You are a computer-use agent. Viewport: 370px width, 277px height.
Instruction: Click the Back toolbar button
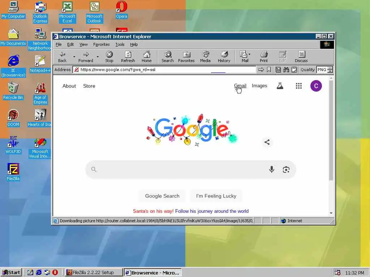tap(62, 57)
